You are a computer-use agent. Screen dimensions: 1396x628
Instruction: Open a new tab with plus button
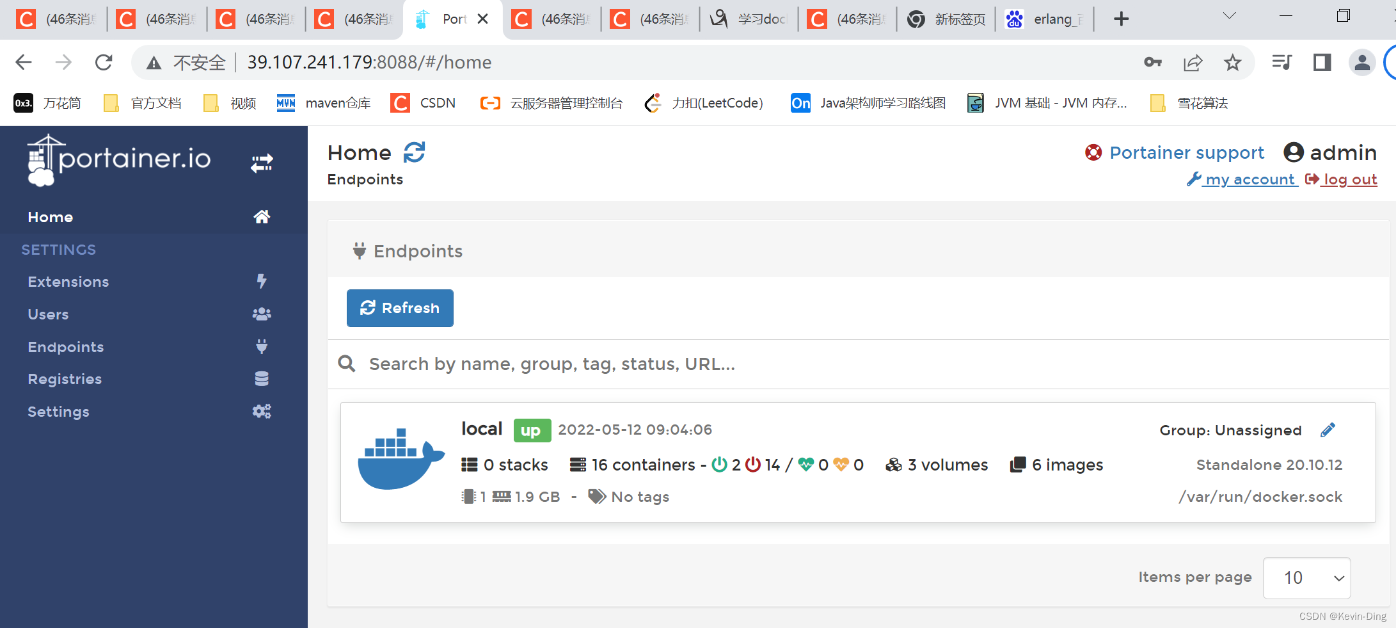point(1121,19)
